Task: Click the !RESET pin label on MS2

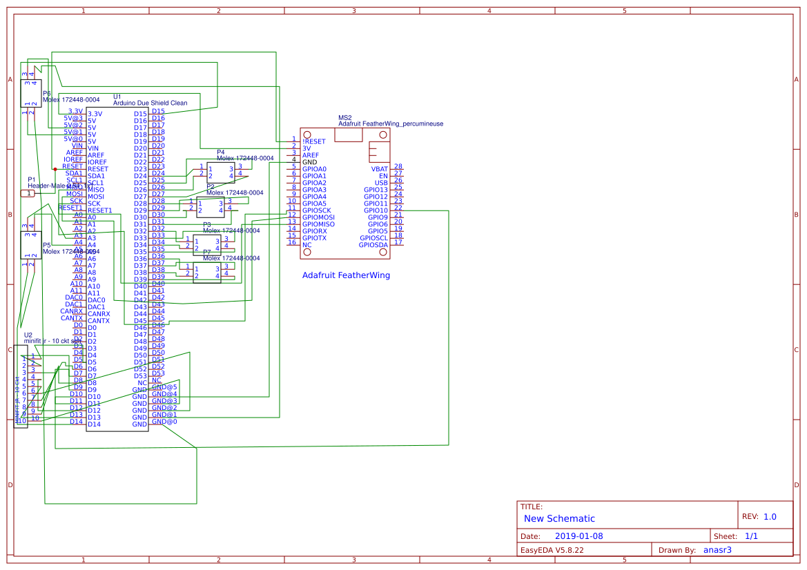Action: click(x=313, y=141)
